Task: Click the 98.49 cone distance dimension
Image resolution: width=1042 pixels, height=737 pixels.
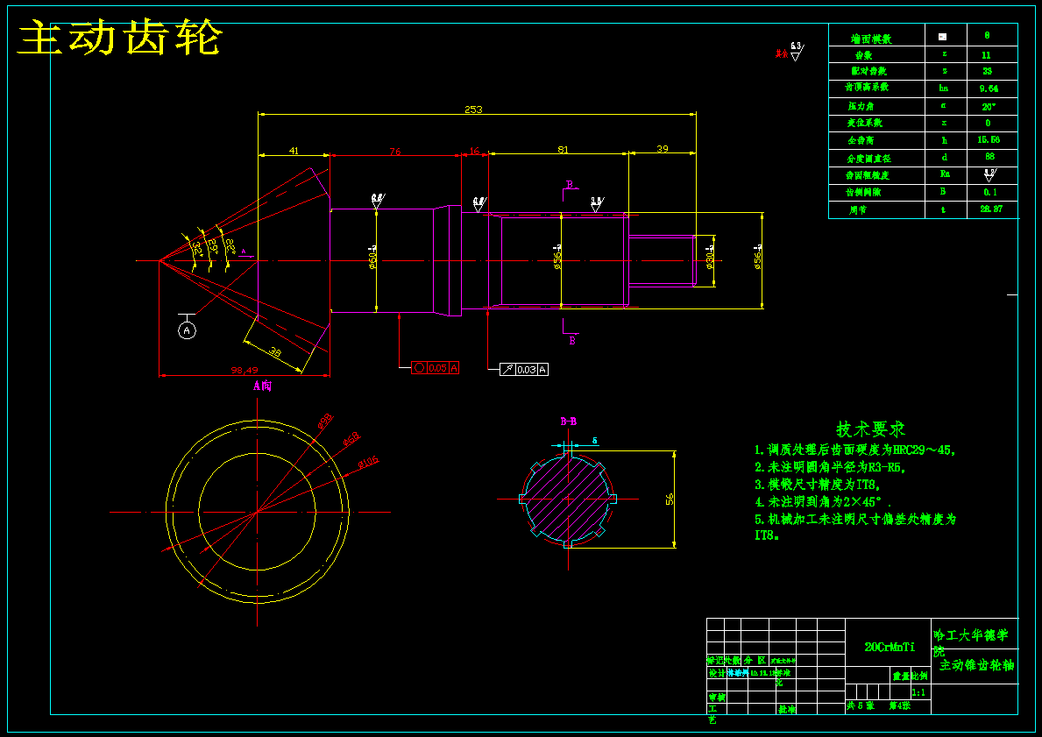Action: click(x=244, y=370)
